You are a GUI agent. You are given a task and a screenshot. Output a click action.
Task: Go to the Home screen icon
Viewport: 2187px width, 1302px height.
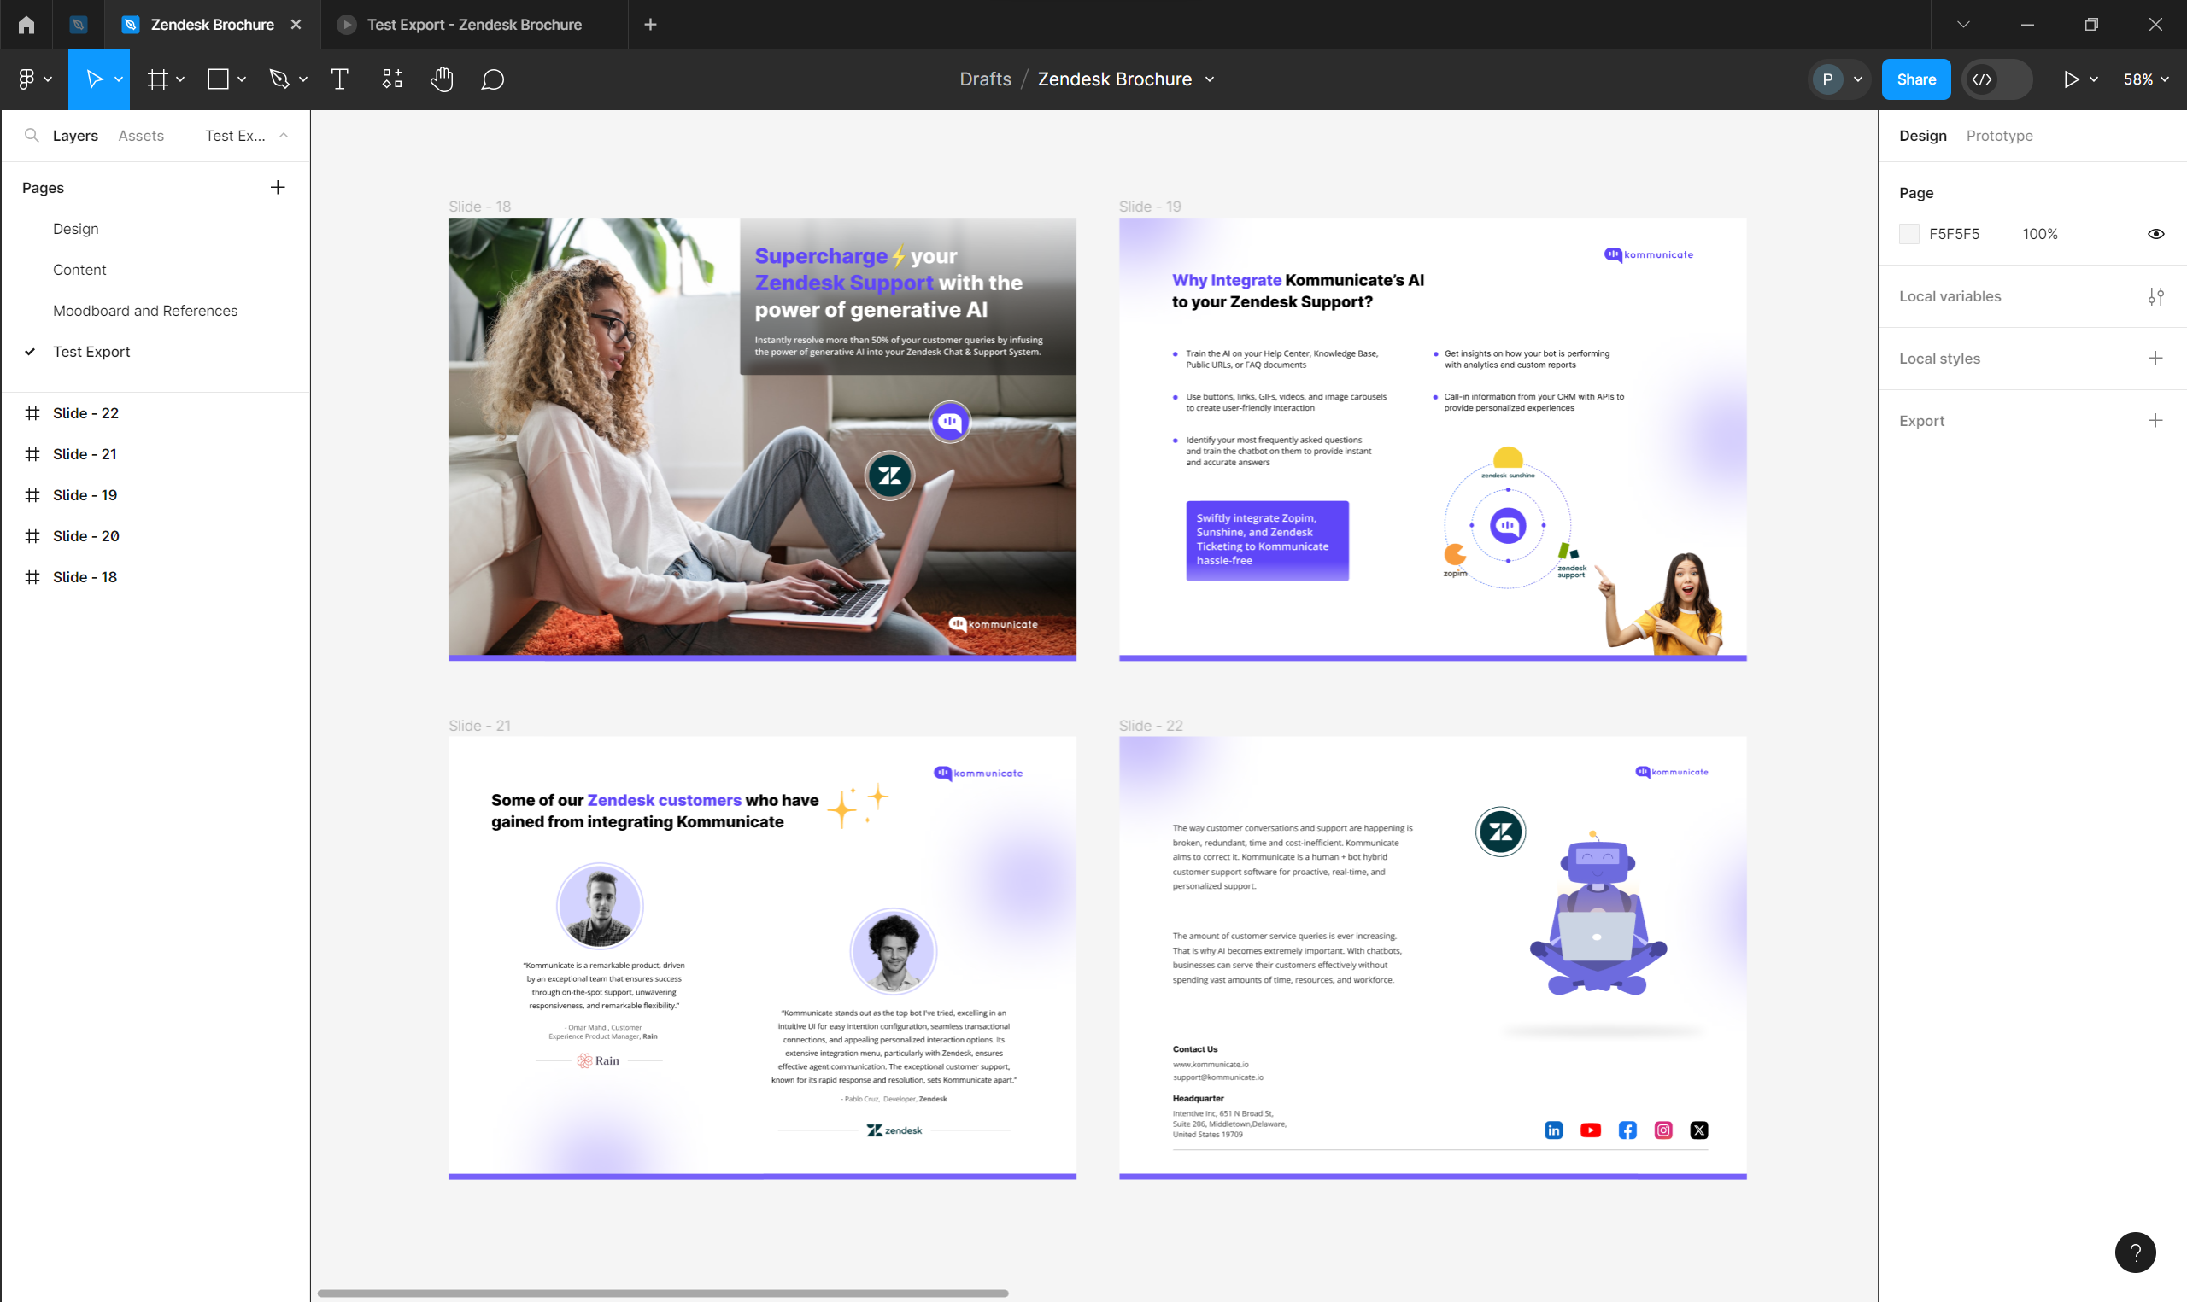click(x=26, y=25)
